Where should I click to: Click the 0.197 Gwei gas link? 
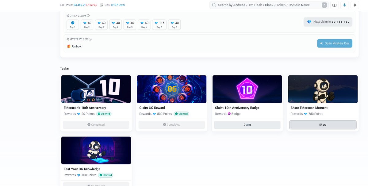[x=118, y=5]
